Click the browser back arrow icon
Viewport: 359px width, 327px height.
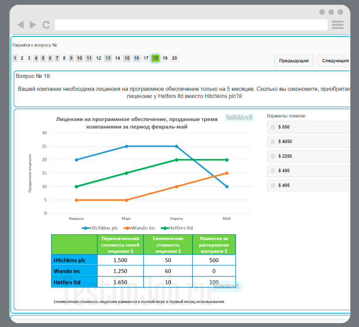(x=20, y=25)
